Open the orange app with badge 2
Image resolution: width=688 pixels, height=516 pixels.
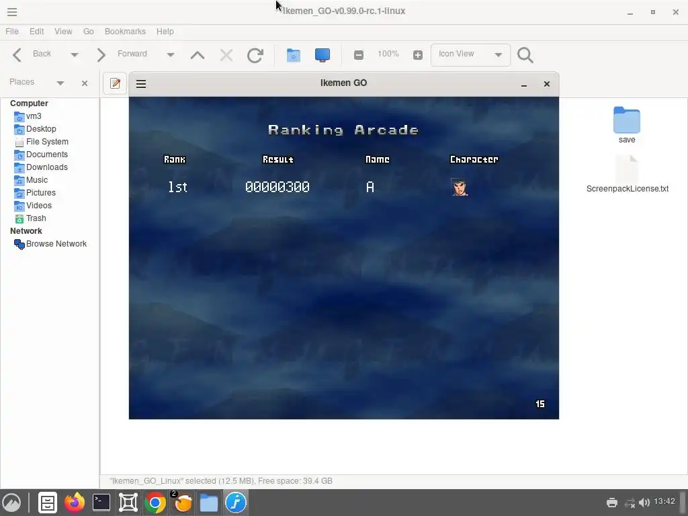(x=182, y=503)
